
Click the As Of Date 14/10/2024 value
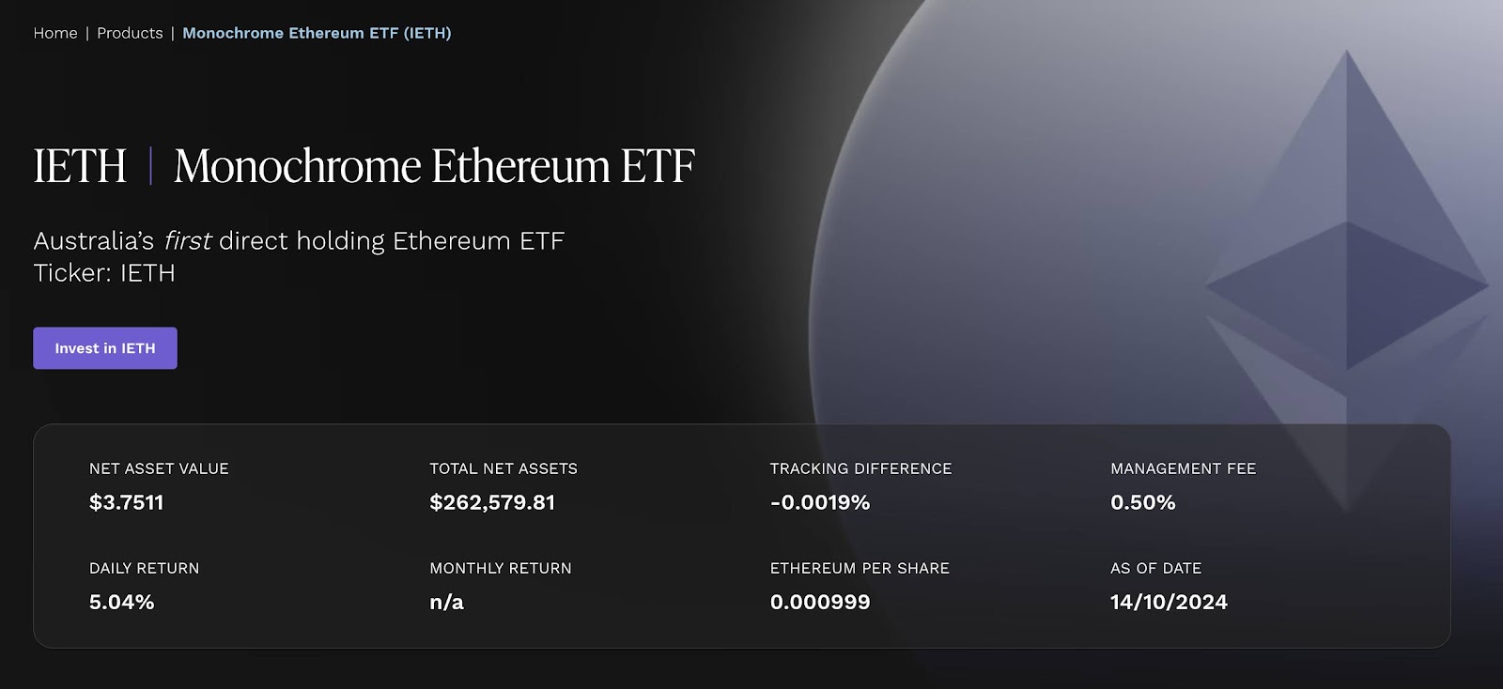(1169, 602)
